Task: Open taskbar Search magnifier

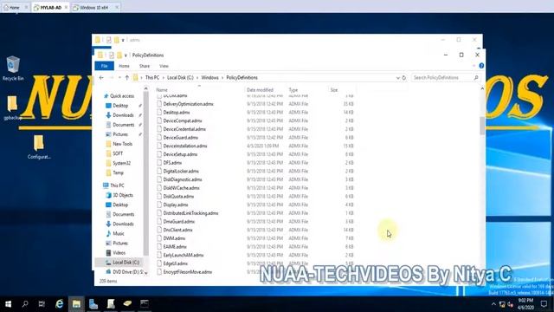Action: click(25, 304)
